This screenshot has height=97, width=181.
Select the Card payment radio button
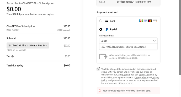point(101,21)
